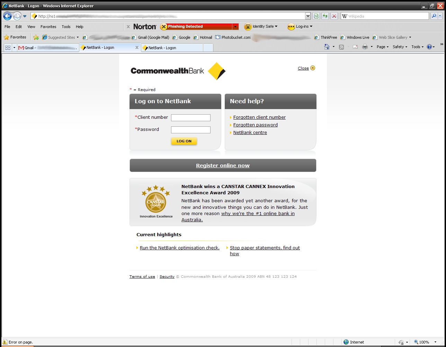Click the Compatibility View icon

(x=316, y=16)
